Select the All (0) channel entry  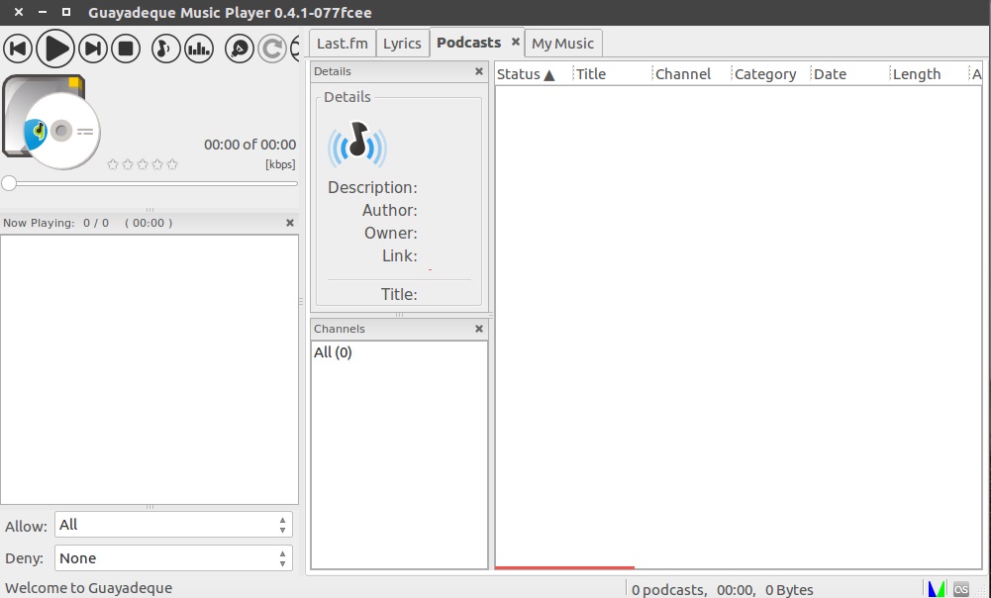click(333, 352)
